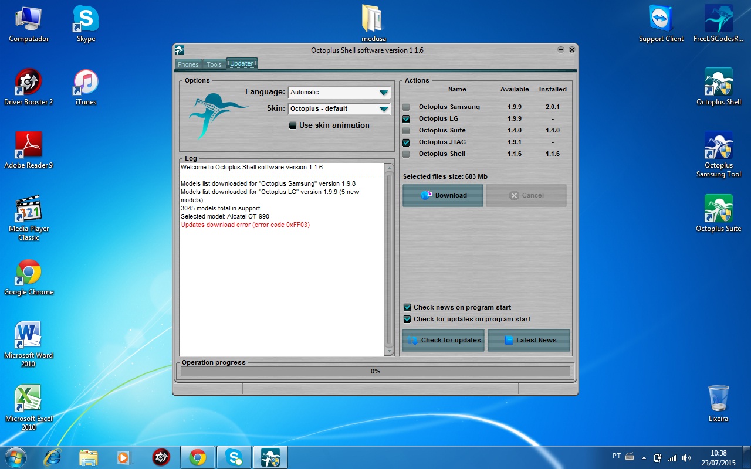Click the on-screen keyboard tray icon
Image resolution: width=751 pixels, height=469 pixels.
click(630, 457)
